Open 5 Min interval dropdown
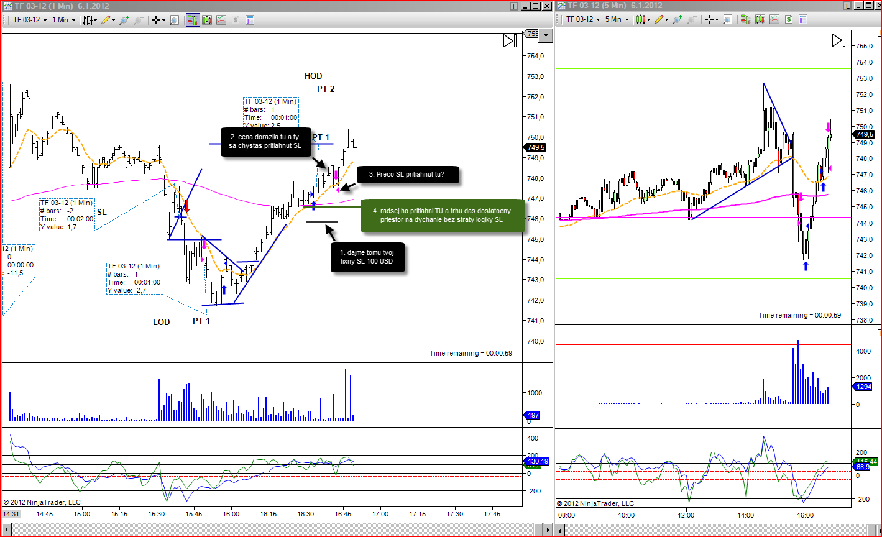The width and height of the screenshot is (882, 537). (617, 20)
